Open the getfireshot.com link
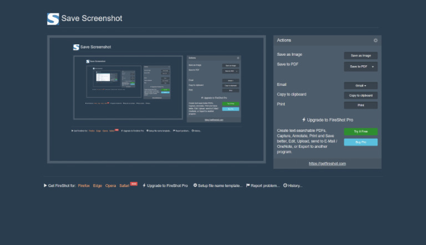The image size is (426, 245). [x=327, y=163]
